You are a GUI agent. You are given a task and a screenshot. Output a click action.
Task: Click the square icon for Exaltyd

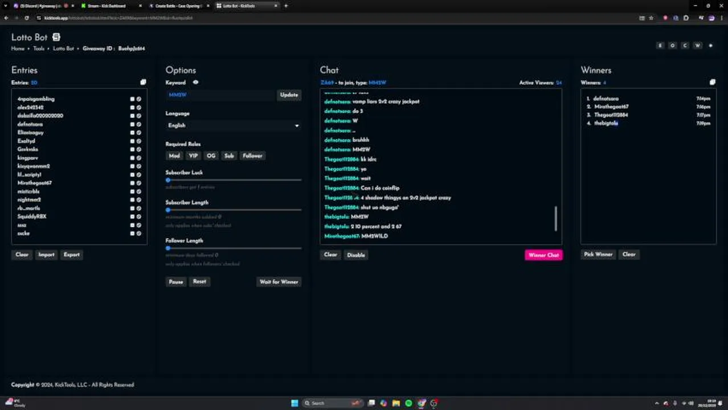coord(132,141)
